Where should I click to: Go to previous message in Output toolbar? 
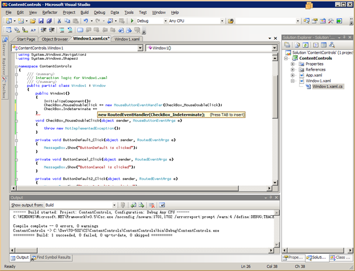133,205
